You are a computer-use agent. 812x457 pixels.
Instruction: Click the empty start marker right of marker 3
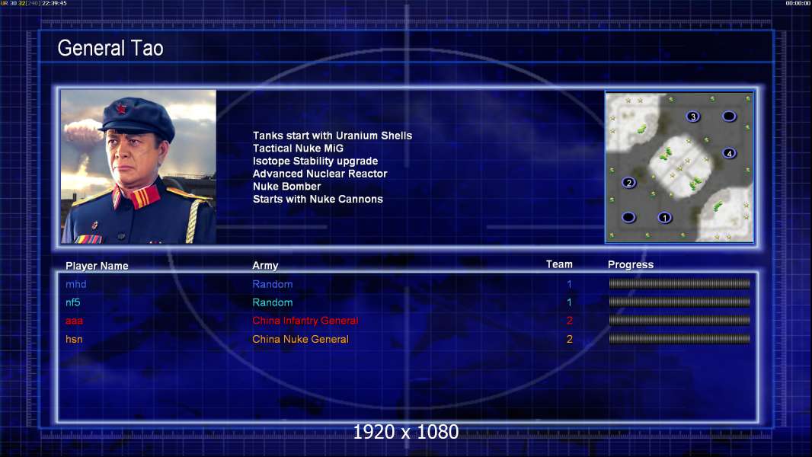coord(729,116)
